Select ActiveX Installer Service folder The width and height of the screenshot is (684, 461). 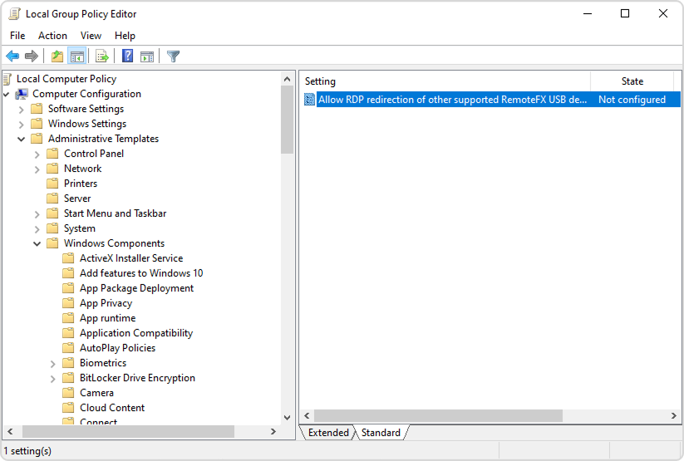[131, 258]
